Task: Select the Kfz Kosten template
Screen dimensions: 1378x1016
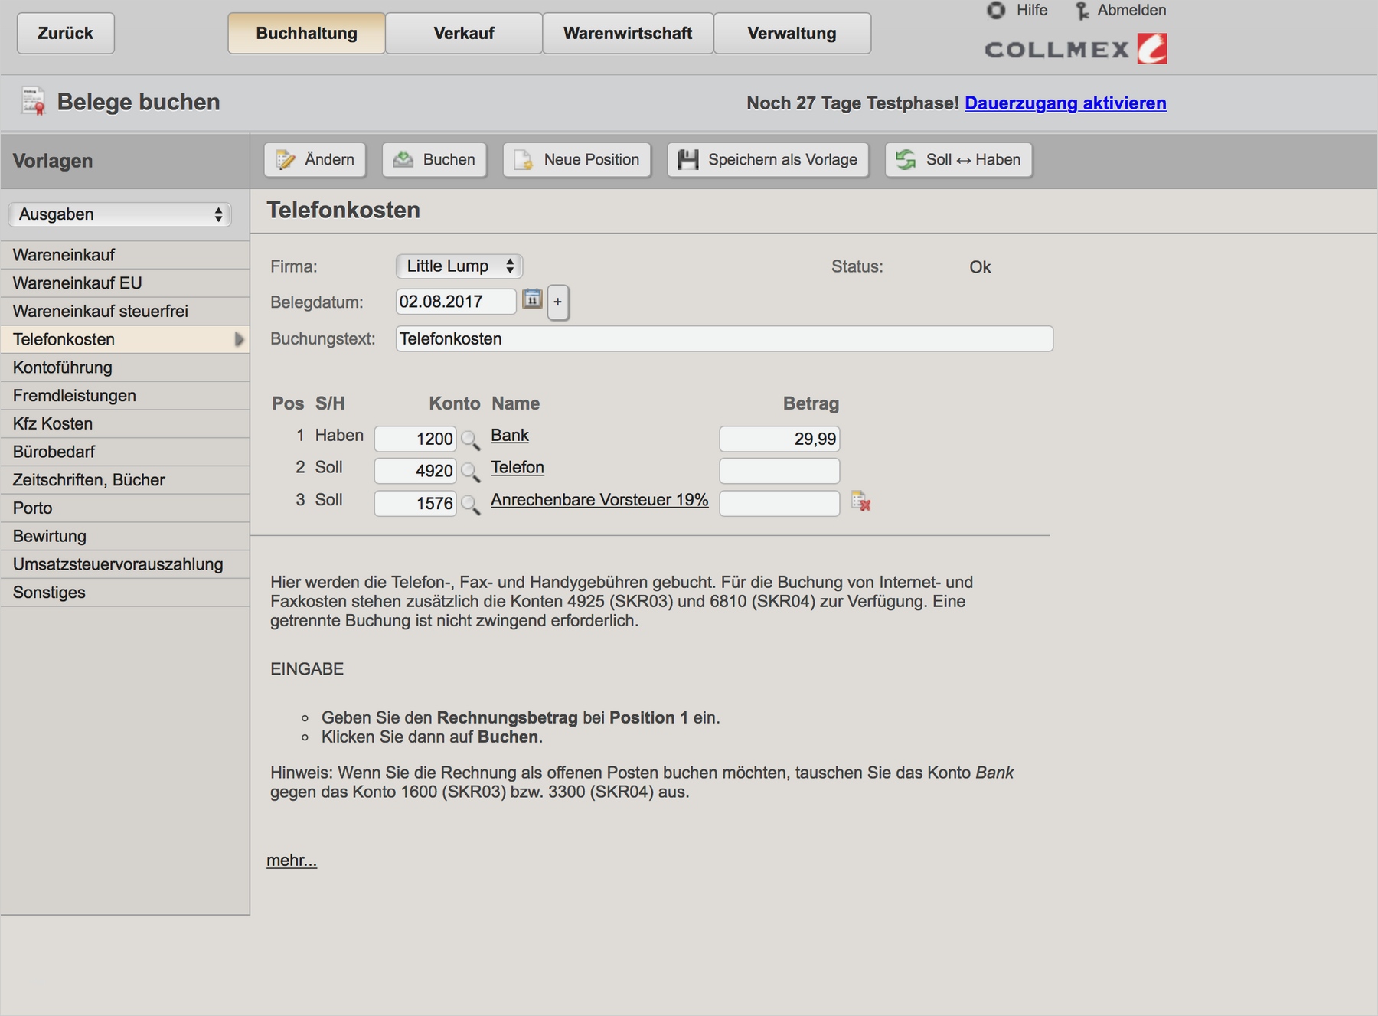Action: pos(126,424)
